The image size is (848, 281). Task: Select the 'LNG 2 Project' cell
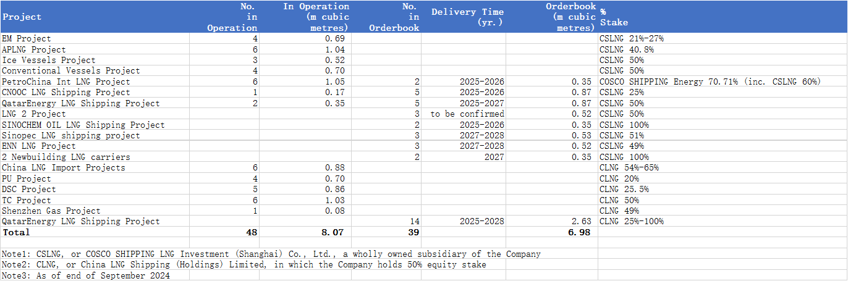[x=95, y=114]
